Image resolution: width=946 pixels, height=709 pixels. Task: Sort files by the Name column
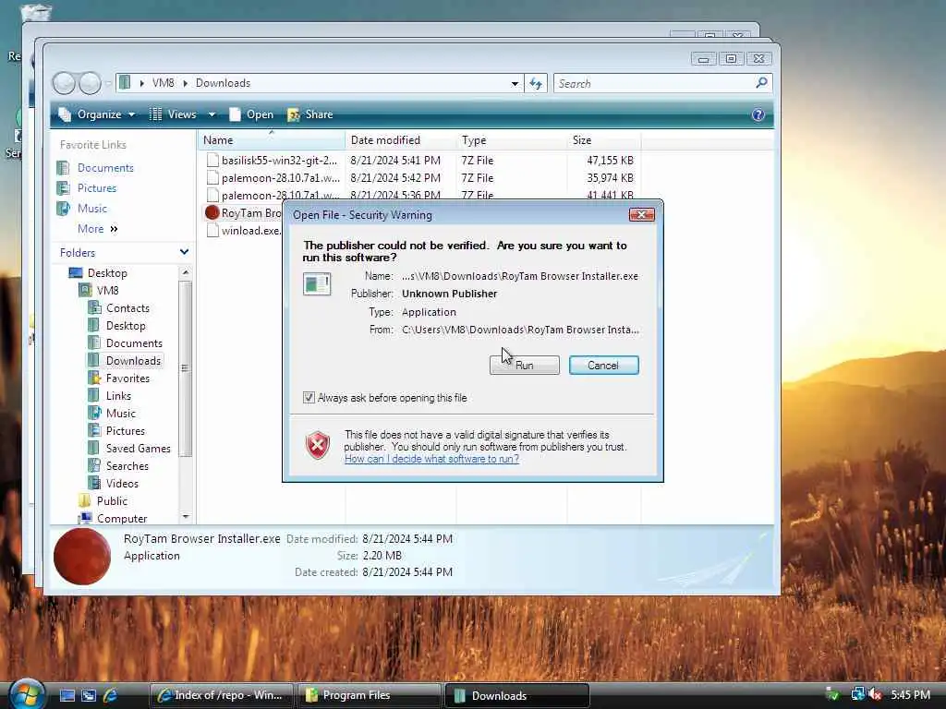pos(272,140)
